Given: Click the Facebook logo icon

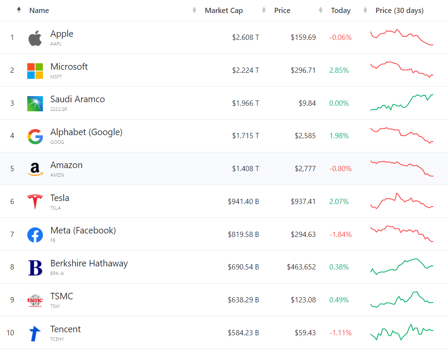Looking at the screenshot, I should (x=35, y=235).
